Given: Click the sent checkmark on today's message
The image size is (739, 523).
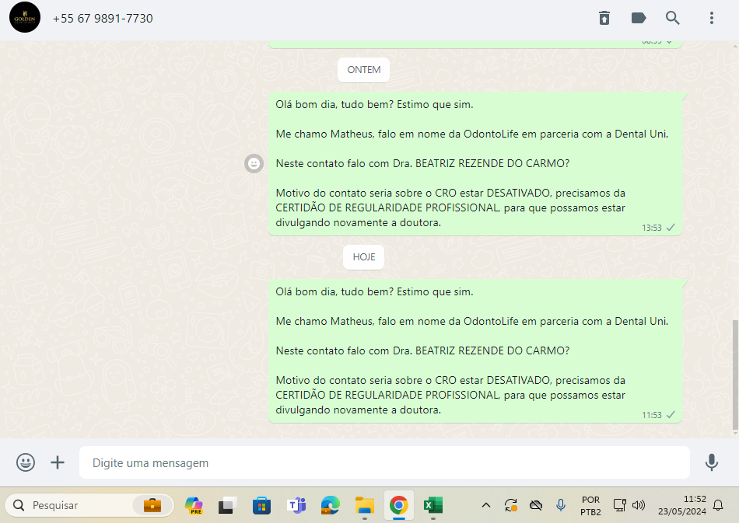Looking at the screenshot, I should [x=671, y=415].
